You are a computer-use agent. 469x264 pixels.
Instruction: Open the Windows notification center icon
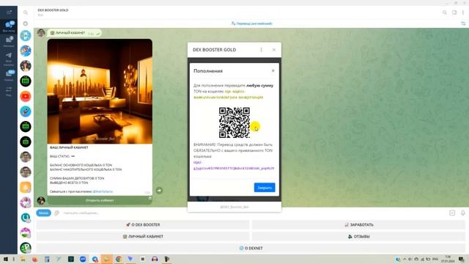tap(462, 259)
